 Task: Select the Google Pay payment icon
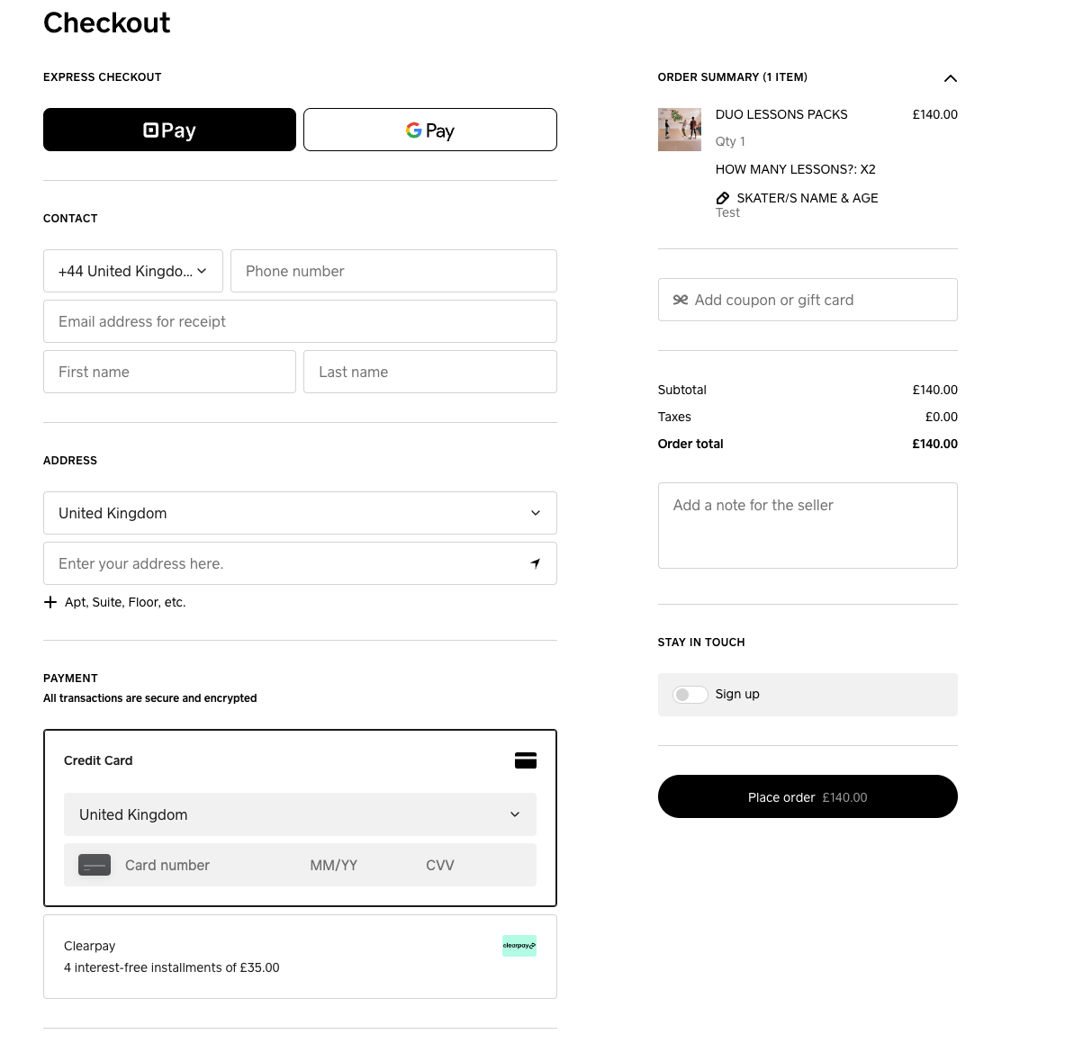tap(414, 130)
